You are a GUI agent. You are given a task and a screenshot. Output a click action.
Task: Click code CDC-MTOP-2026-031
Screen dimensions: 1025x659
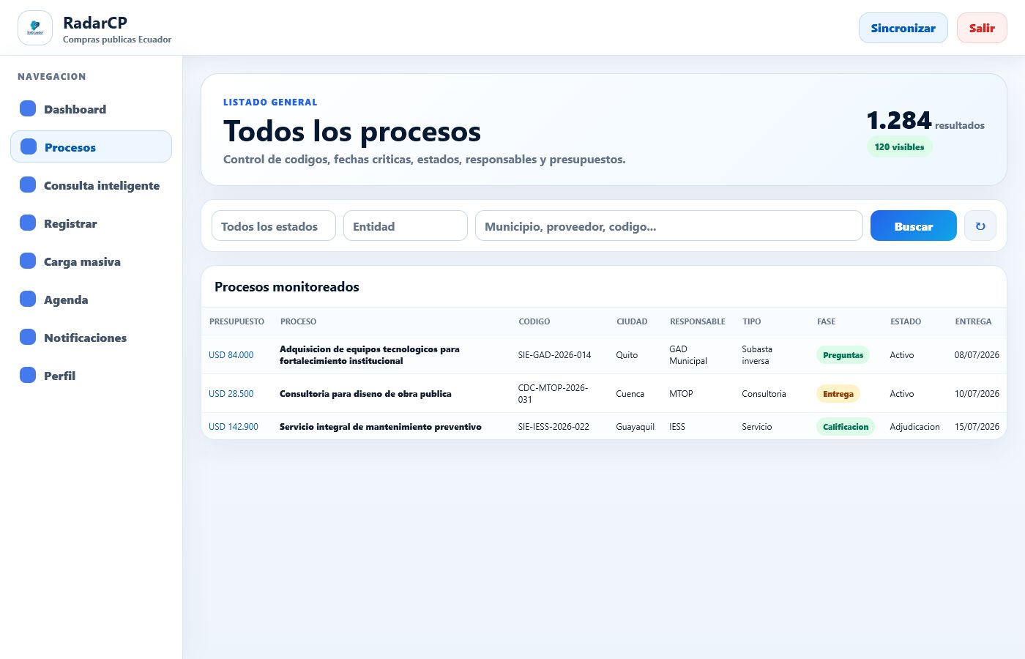553,394
